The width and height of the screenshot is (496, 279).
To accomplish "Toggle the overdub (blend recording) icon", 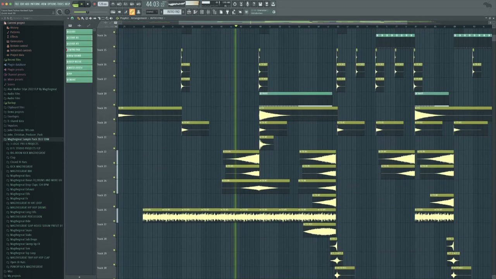I will pos(132,4).
